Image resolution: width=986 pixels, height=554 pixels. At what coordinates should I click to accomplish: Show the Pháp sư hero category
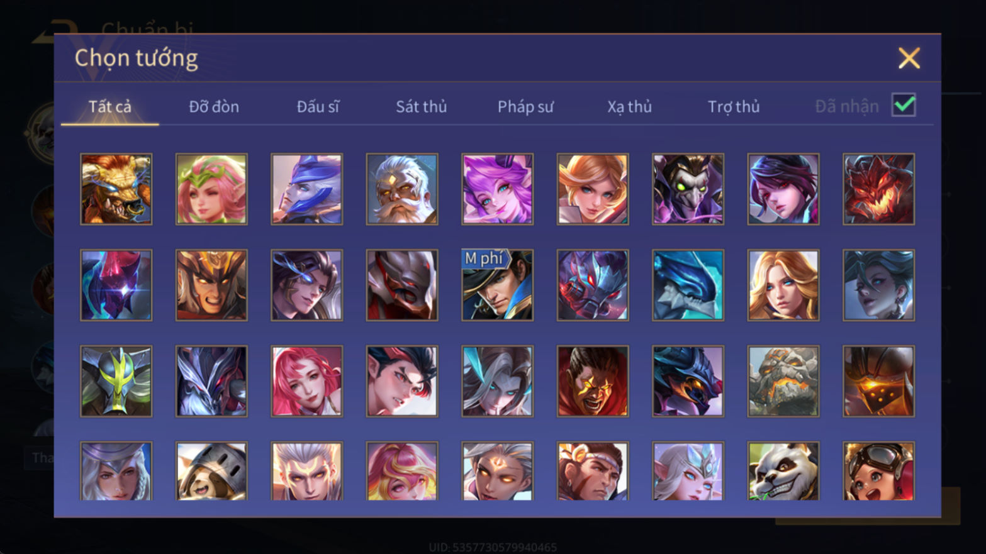point(525,106)
